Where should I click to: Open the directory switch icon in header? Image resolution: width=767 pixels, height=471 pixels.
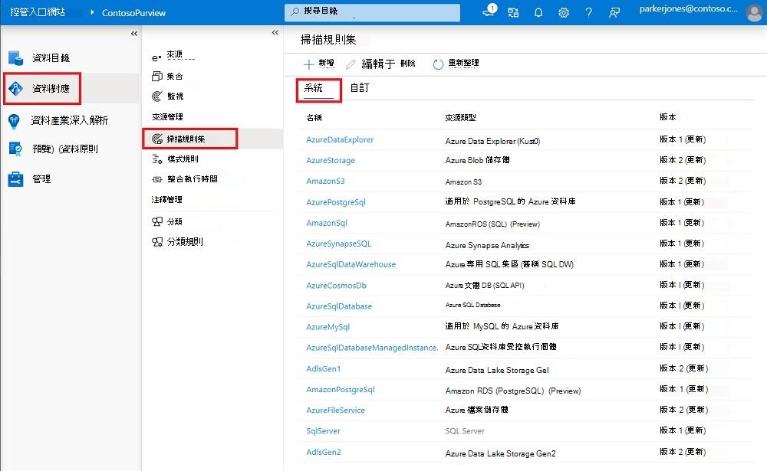[x=512, y=13]
